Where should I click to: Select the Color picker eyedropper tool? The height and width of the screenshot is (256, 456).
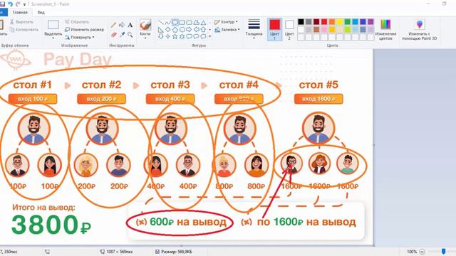(x=122, y=35)
